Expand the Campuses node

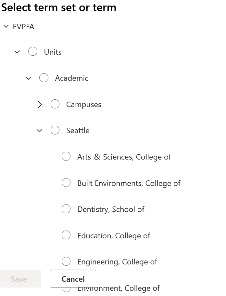[40, 104]
